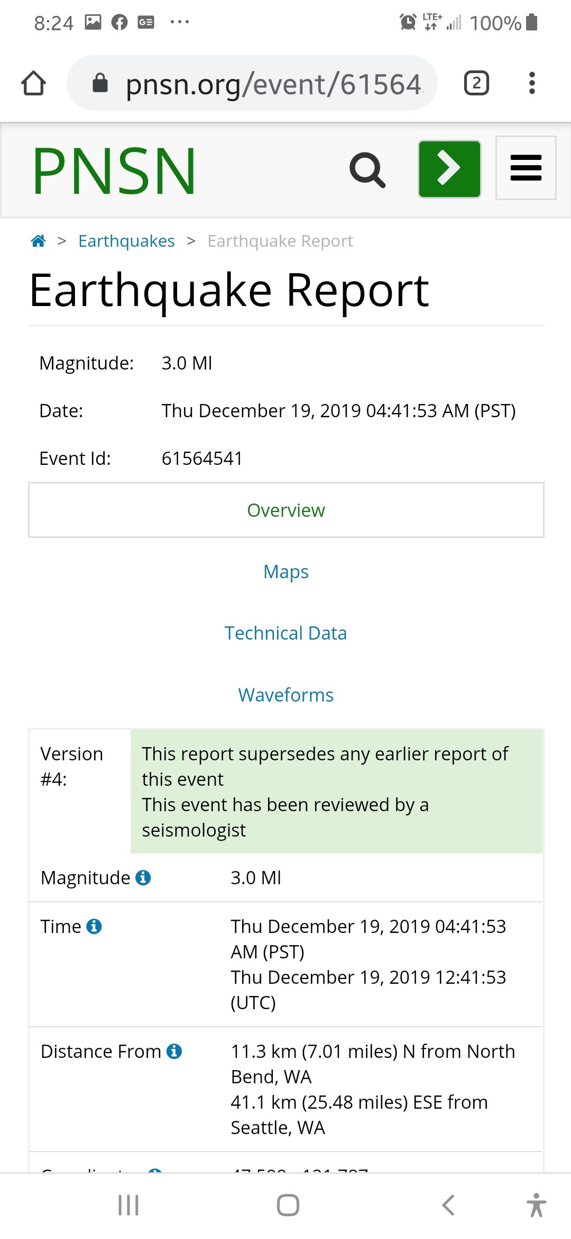Tap the Chrome home icon
This screenshot has height=1239, width=571.
pos(34,83)
